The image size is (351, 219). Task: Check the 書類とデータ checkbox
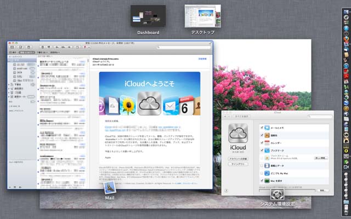(x=262, y=165)
